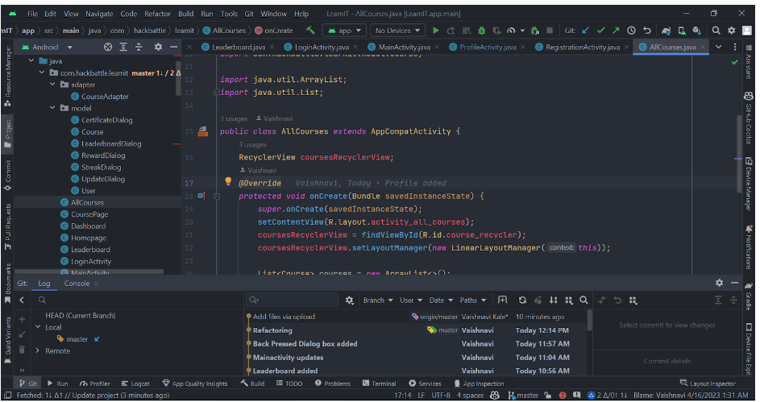Switch to LoginActivity.java tab
Image resolution: width=760 pixels, height=402 pixels.
pos(322,47)
